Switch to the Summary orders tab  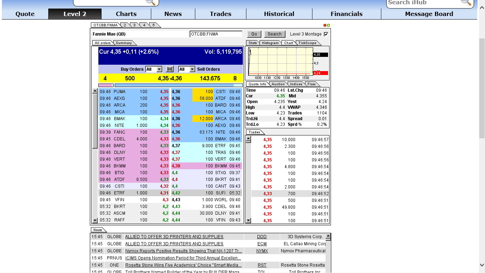tap(123, 42)
